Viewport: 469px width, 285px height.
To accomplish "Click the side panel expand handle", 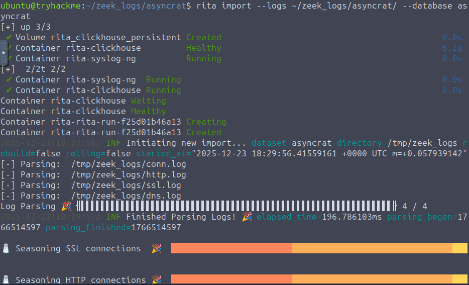I will tap(4, 53).
